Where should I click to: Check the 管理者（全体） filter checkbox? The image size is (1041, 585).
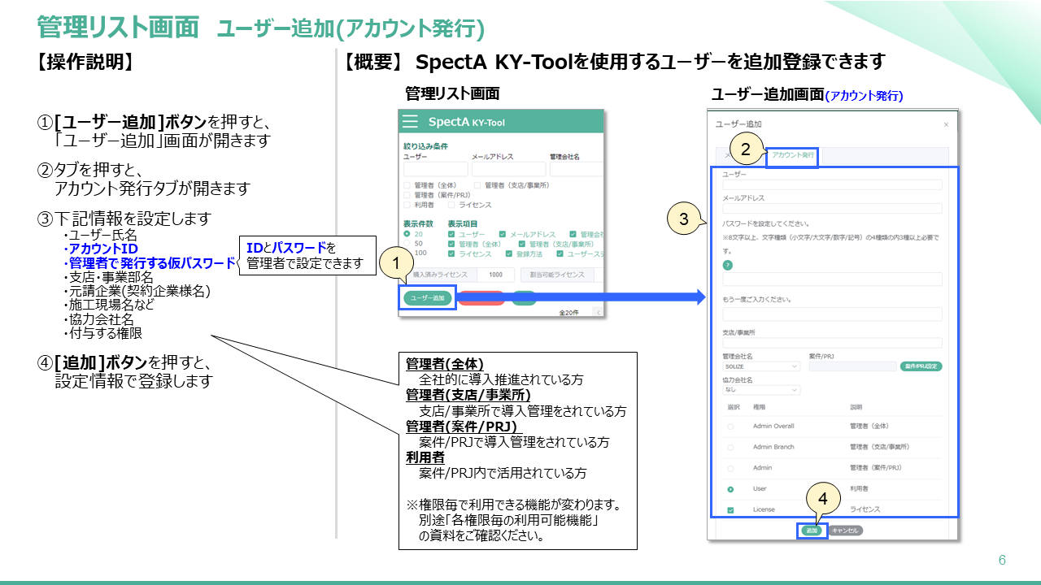(x=407, y=185)
